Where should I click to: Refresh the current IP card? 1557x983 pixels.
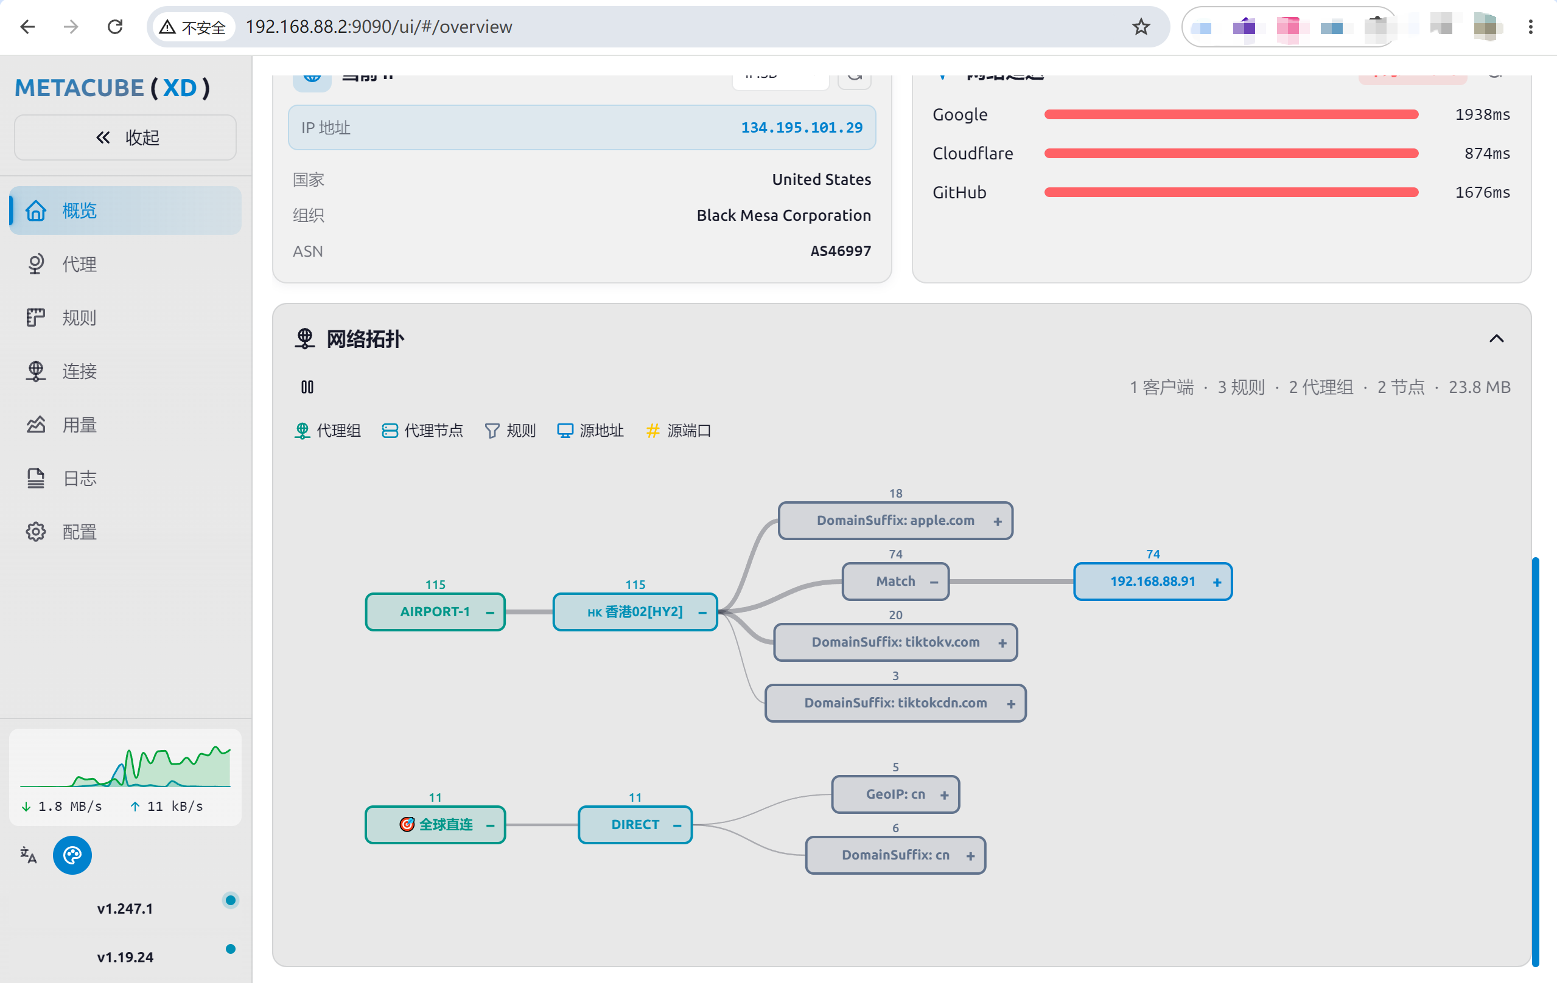click(854, 79)
